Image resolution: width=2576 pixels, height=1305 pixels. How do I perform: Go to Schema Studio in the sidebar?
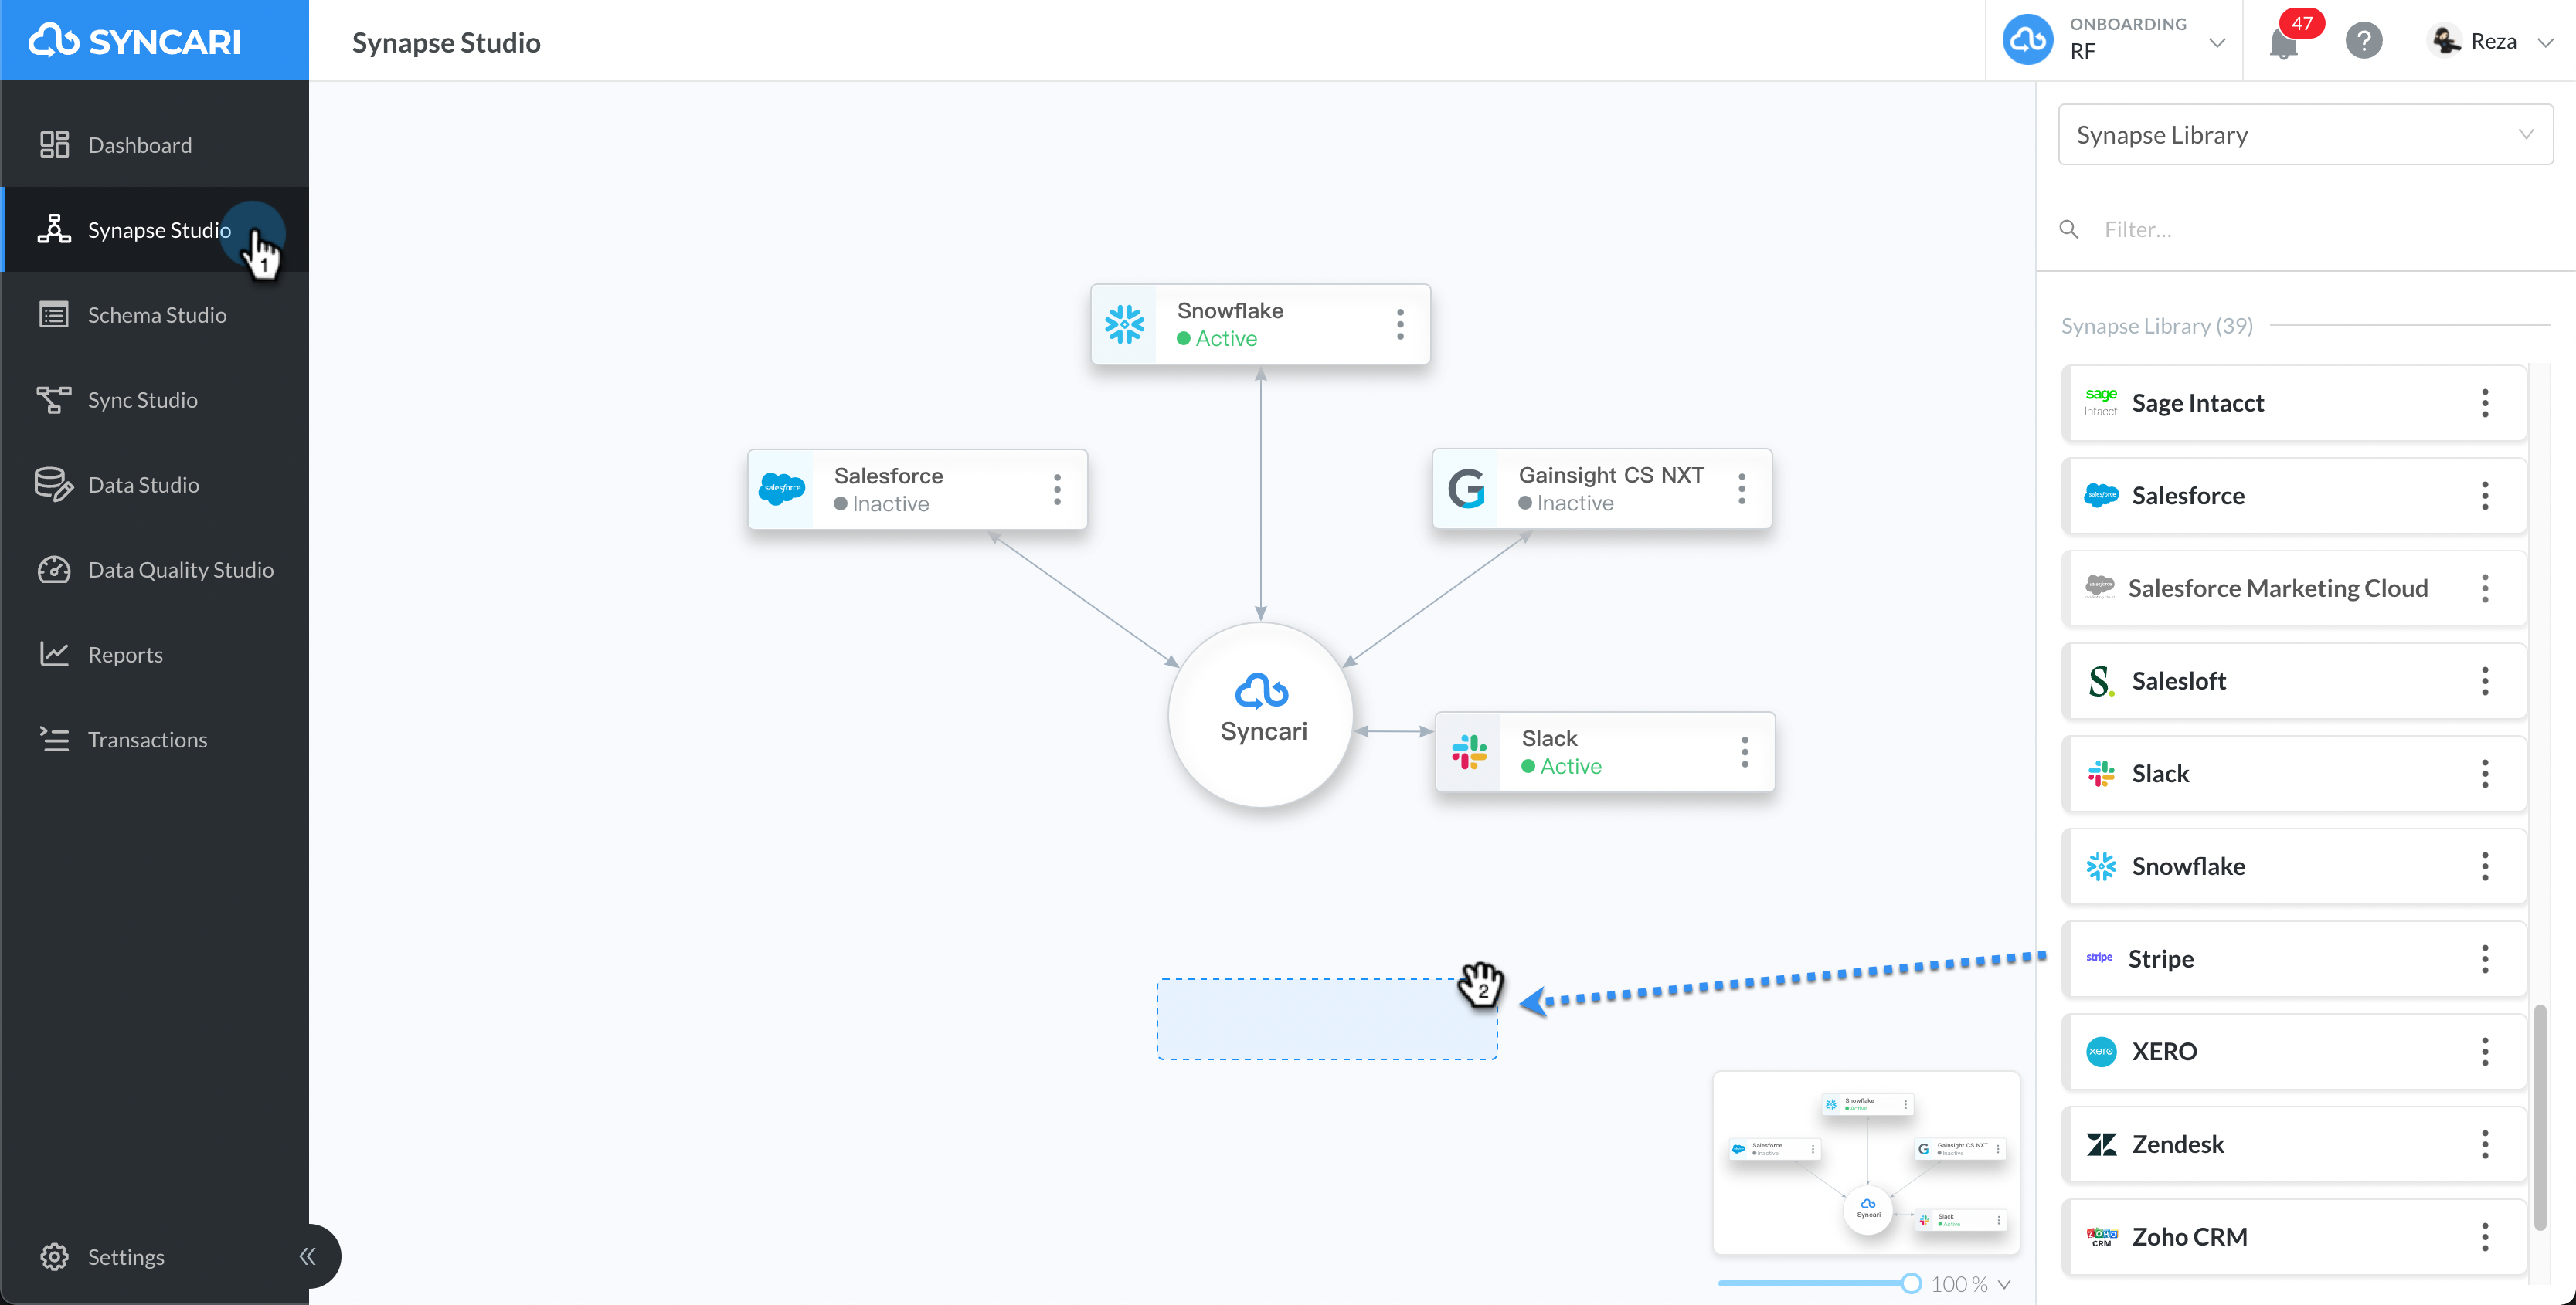coord(156,315)
